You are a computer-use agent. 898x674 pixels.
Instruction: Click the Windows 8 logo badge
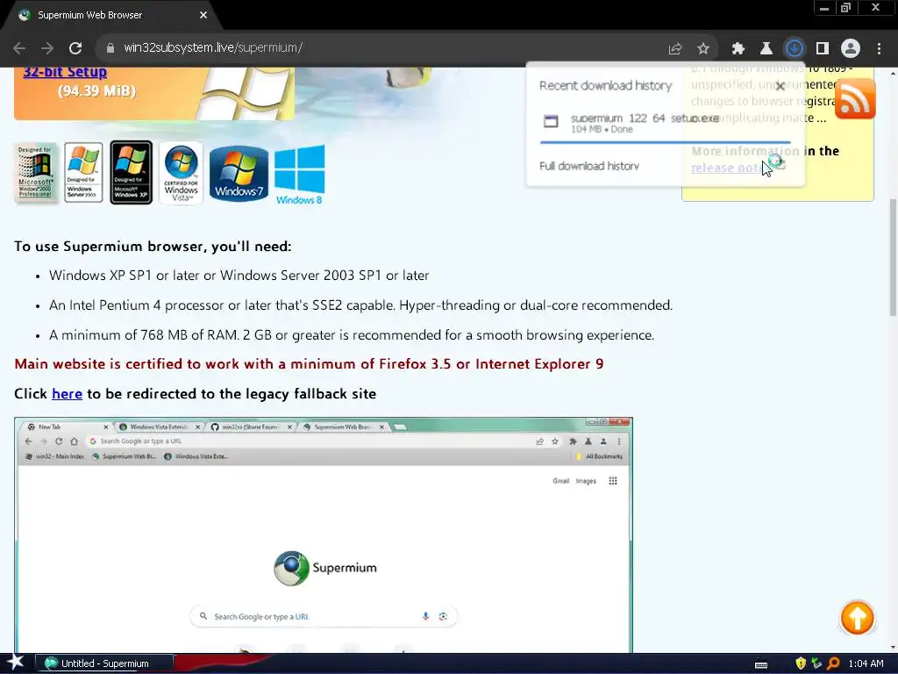coord(300,175)
